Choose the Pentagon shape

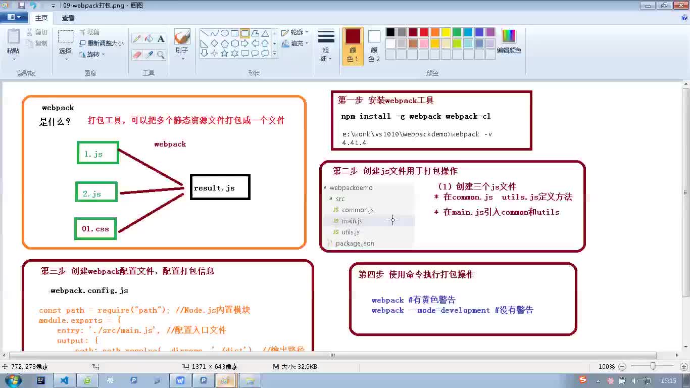point(225,43)
